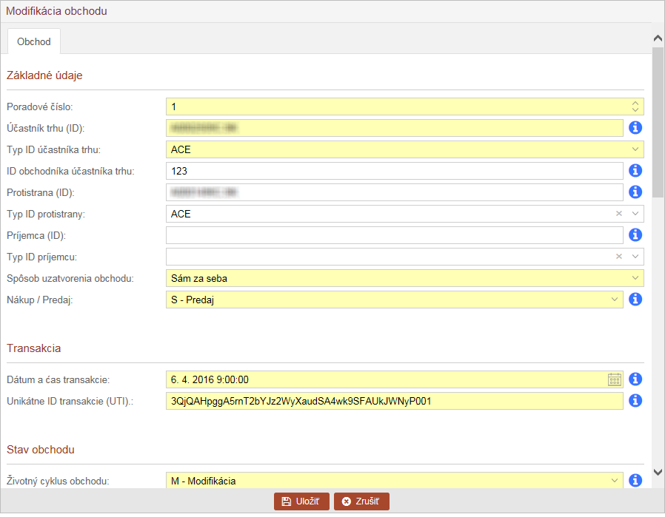The width and height of the screenshot is (665, 517).
Task: Click info icon for Nákup / Predaj
Action: point(635,300)
